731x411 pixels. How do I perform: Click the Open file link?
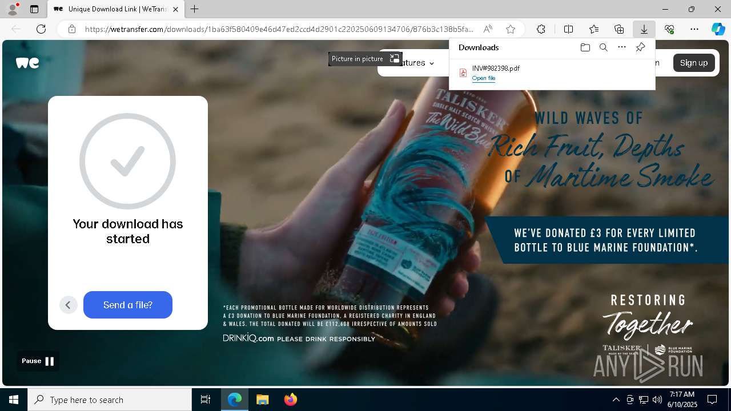[484, 78]
